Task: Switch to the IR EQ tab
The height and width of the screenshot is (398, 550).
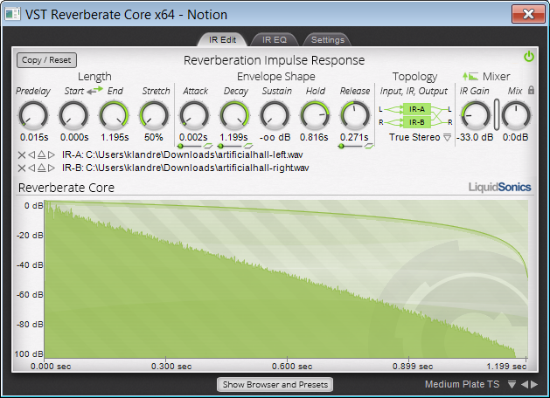Action: (x=274, y=39)
